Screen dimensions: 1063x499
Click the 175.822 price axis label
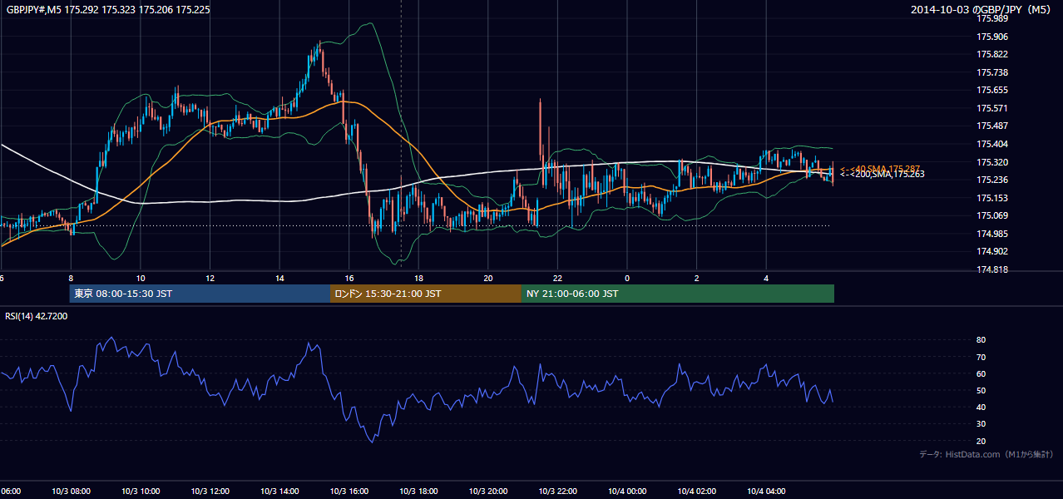pyautogui.click(x=991, y=54)
